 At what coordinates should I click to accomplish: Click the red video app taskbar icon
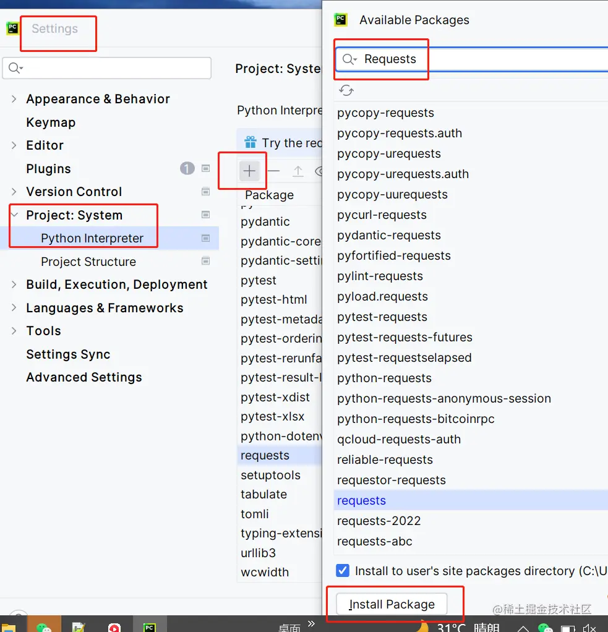coord(114,628)
